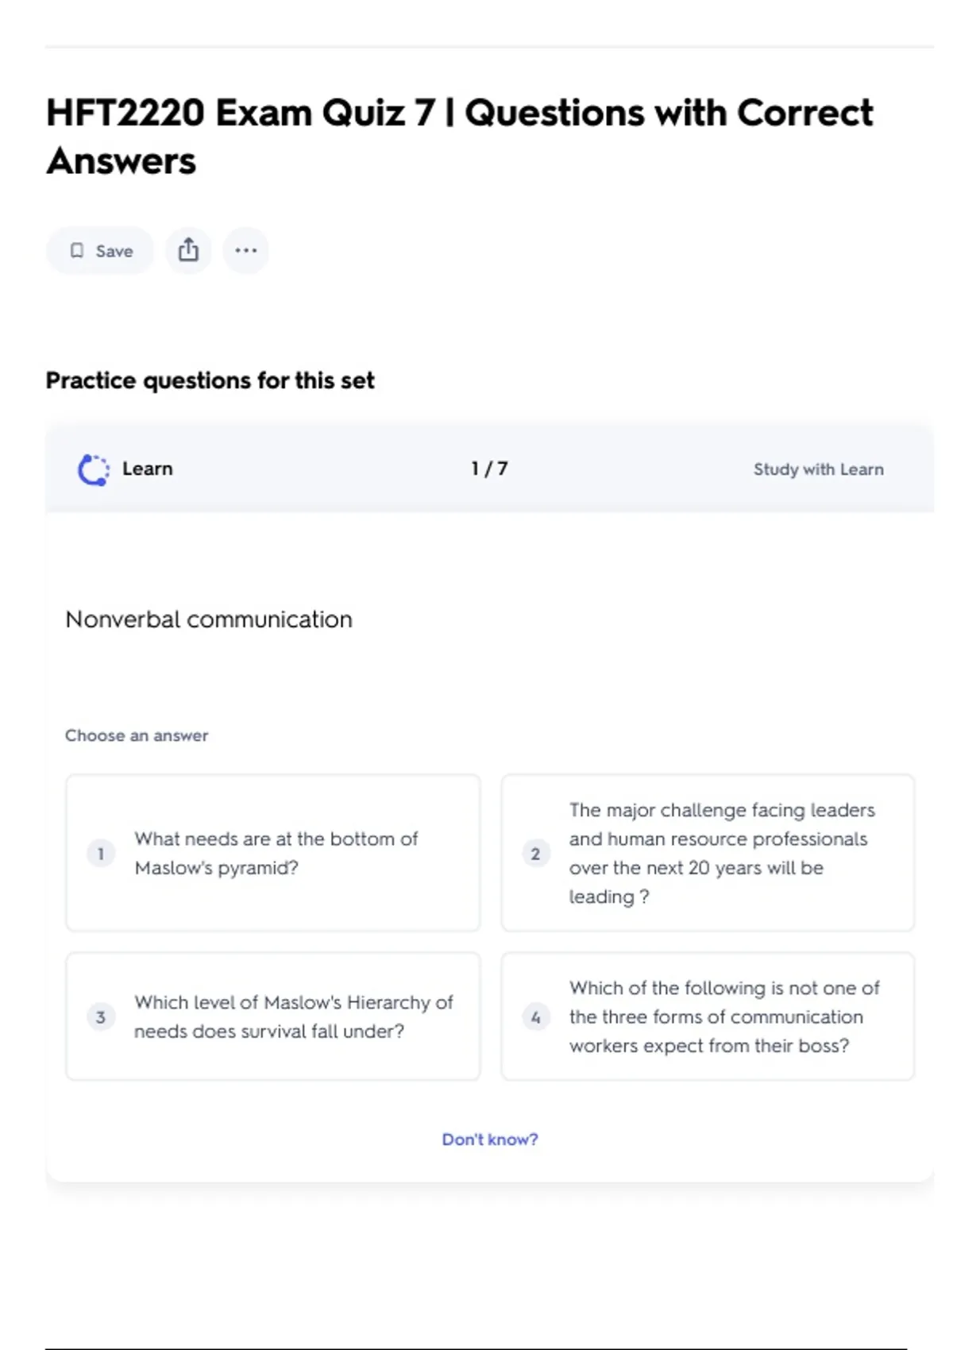953x1350 pixels.
Task: Click number 4 answer badge
Action: [x=535, y=1016]
